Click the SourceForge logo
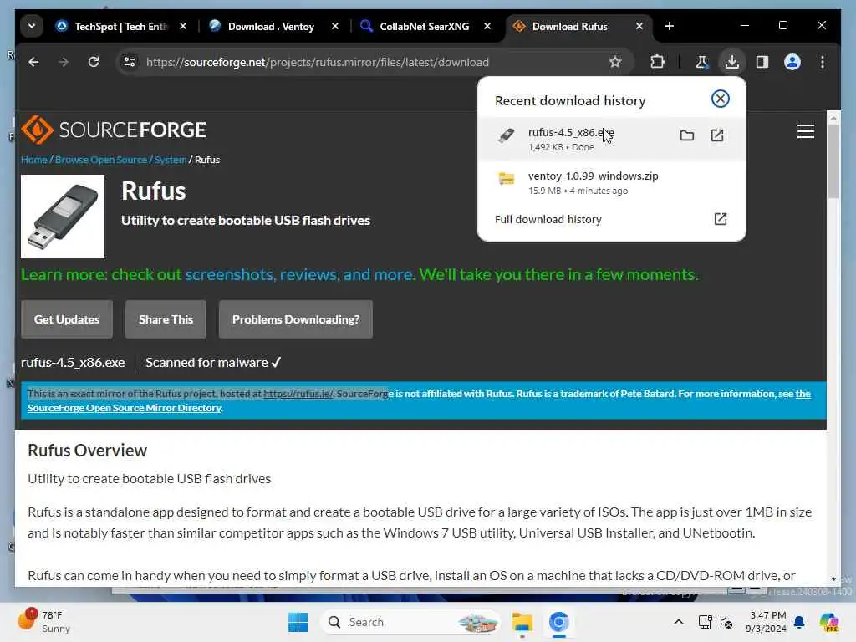This screenshot has width=856, height=642. [x=114, y=130]
